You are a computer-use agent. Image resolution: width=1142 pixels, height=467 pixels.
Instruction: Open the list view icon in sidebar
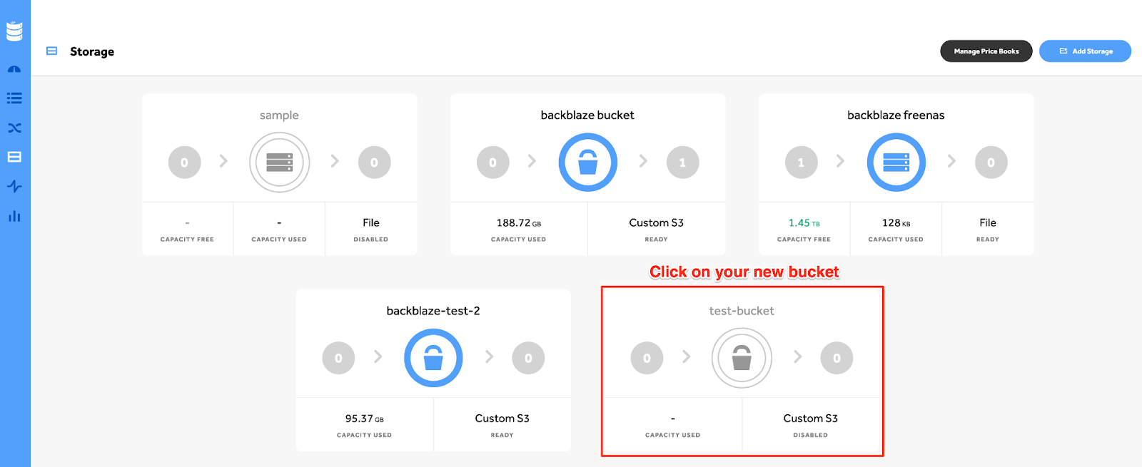pos(14,98)
